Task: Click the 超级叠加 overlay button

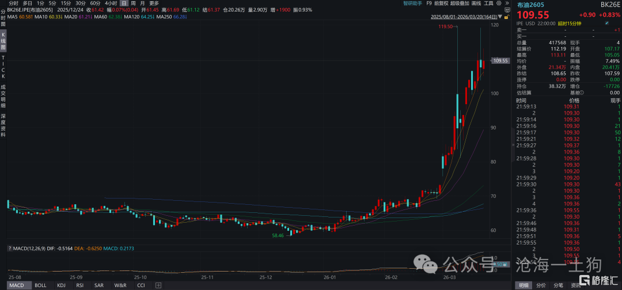Action: tap(460, 3)
